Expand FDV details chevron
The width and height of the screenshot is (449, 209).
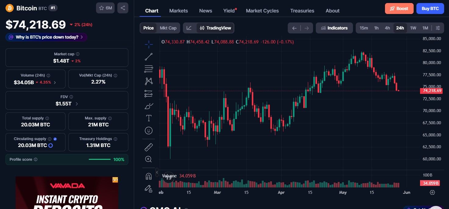[x=77, y=104]
